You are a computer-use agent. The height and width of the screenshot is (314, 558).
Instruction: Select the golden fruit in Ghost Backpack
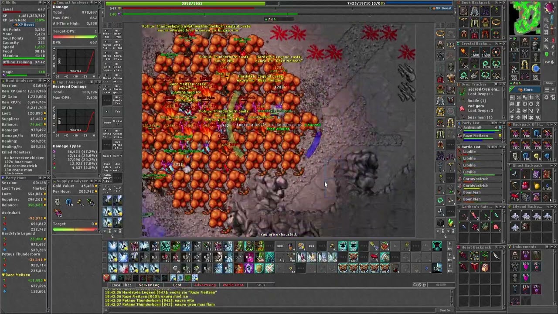point(537,186)
